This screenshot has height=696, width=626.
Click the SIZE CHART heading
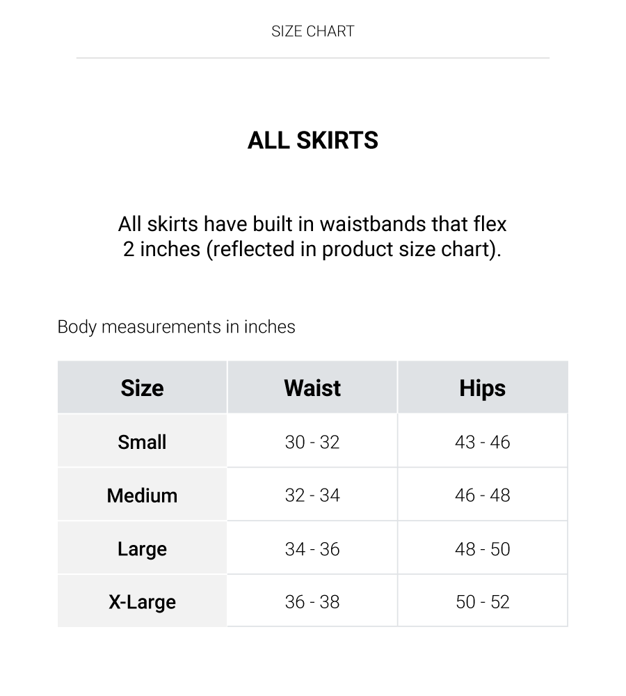coord(313,31)
